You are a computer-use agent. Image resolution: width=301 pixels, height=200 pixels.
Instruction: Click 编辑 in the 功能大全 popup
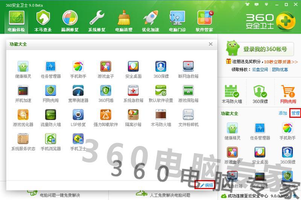[x=206, y=185]
